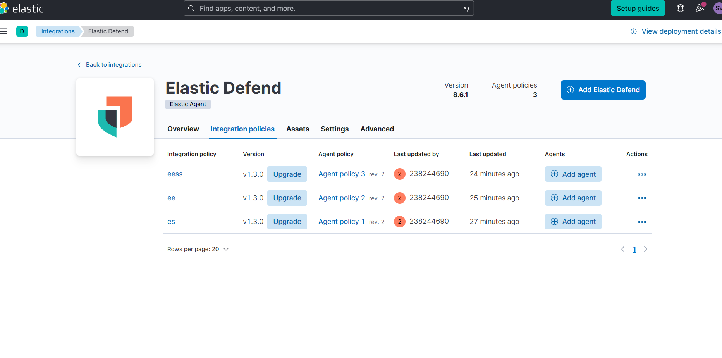Click the next page chevron
This screenshot has height=358, width=722.
pos(646,249)
